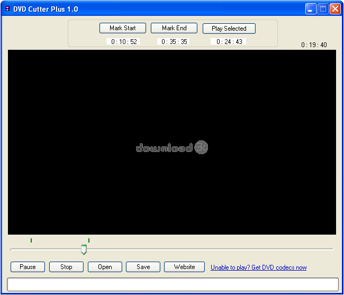Click the selection length 0 : 24 : 43

(229, 42)
